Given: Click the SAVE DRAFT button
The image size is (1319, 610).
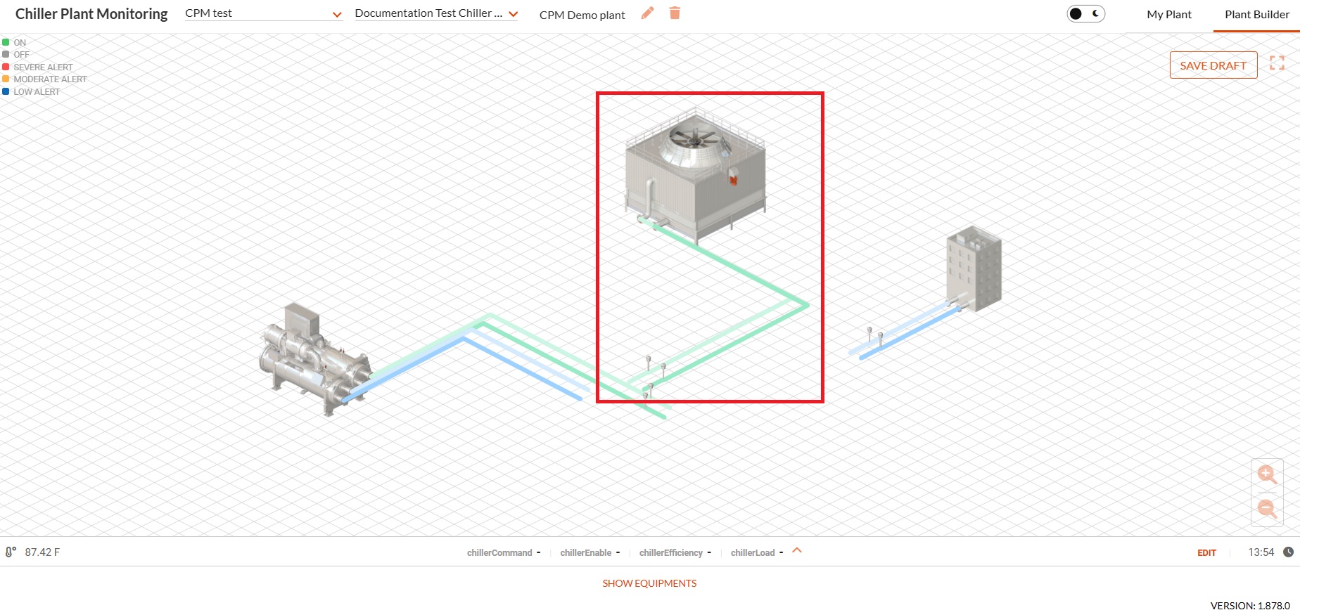Looking at the screenshot, I should pyautogui.click(x=1213, y=65).
